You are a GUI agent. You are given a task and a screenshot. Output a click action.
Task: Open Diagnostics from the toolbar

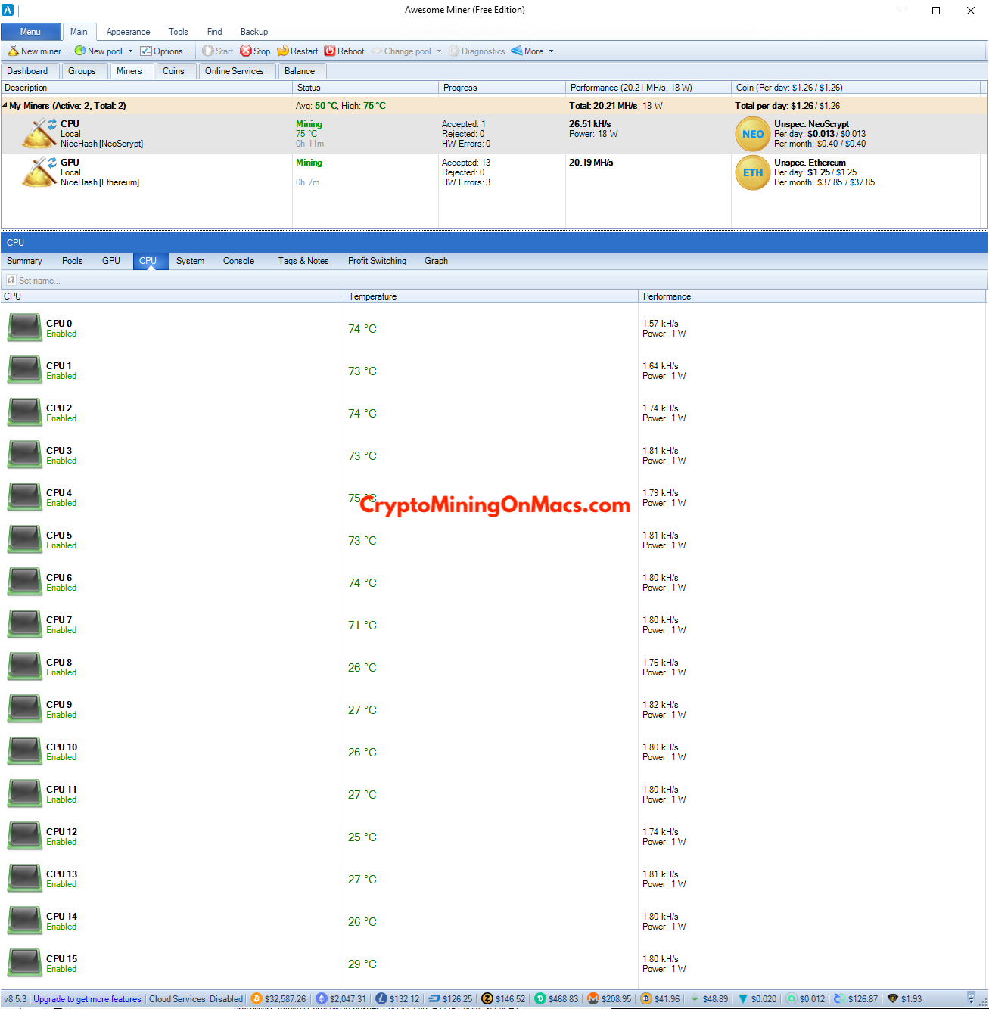[x=477, y=51]
